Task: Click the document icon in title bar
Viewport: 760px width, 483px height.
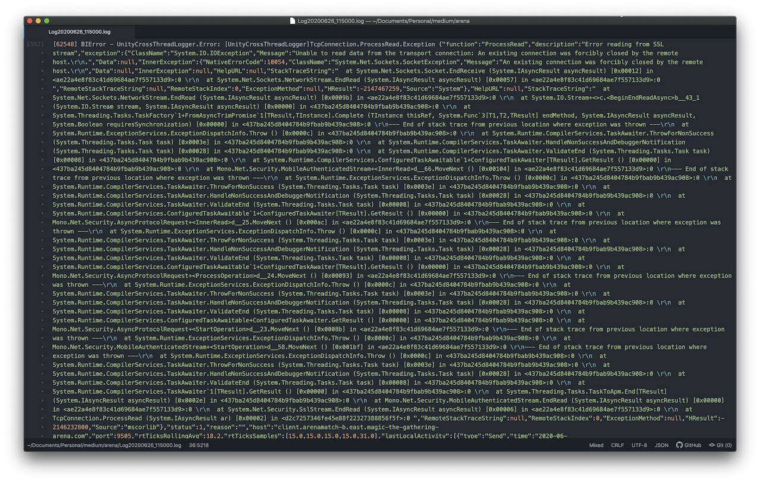Action: pos(292,21)
